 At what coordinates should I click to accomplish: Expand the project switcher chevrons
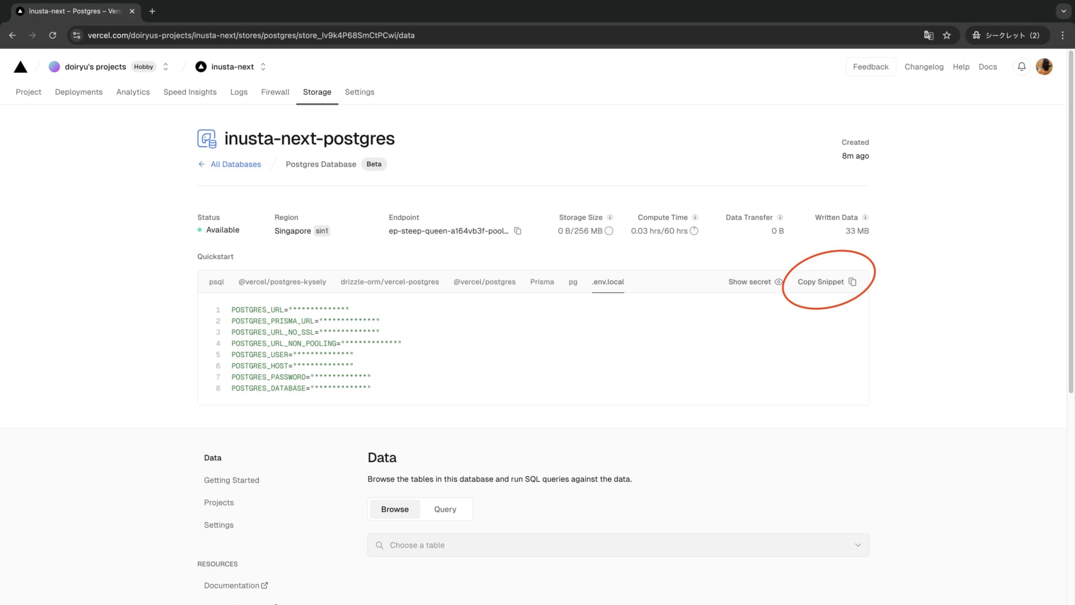[x=263, y=67]
